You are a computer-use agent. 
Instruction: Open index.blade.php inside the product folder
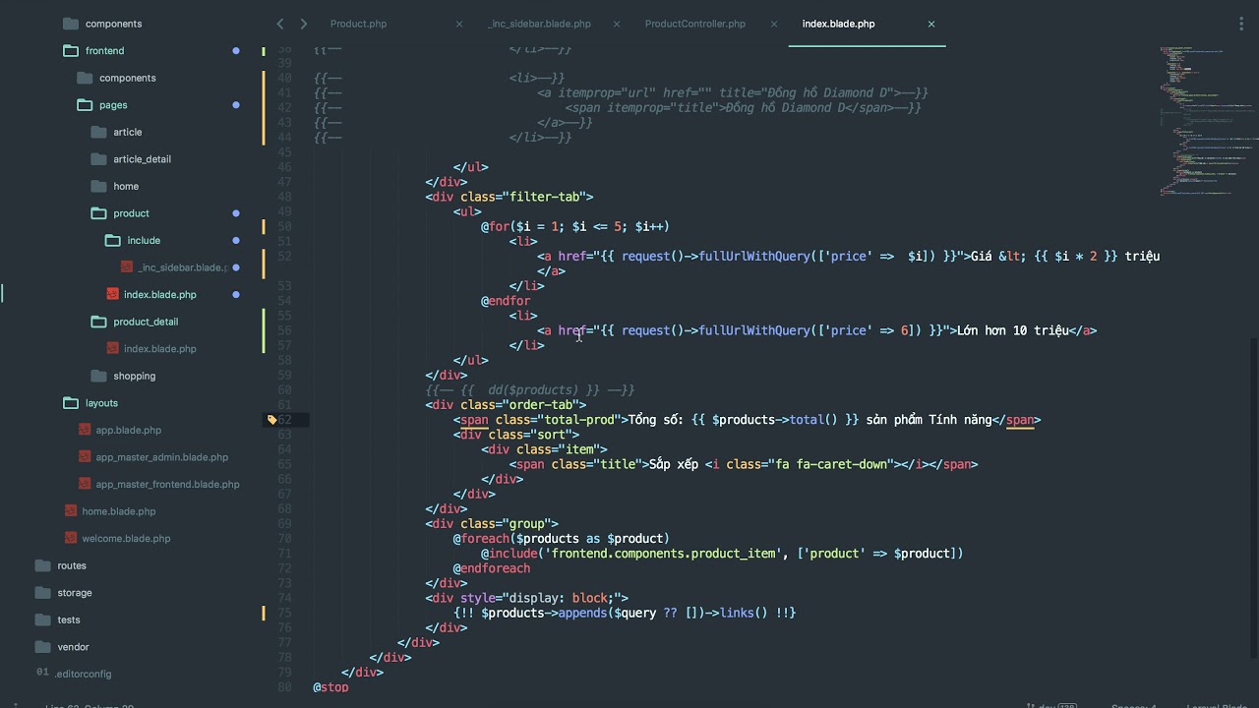159,294
